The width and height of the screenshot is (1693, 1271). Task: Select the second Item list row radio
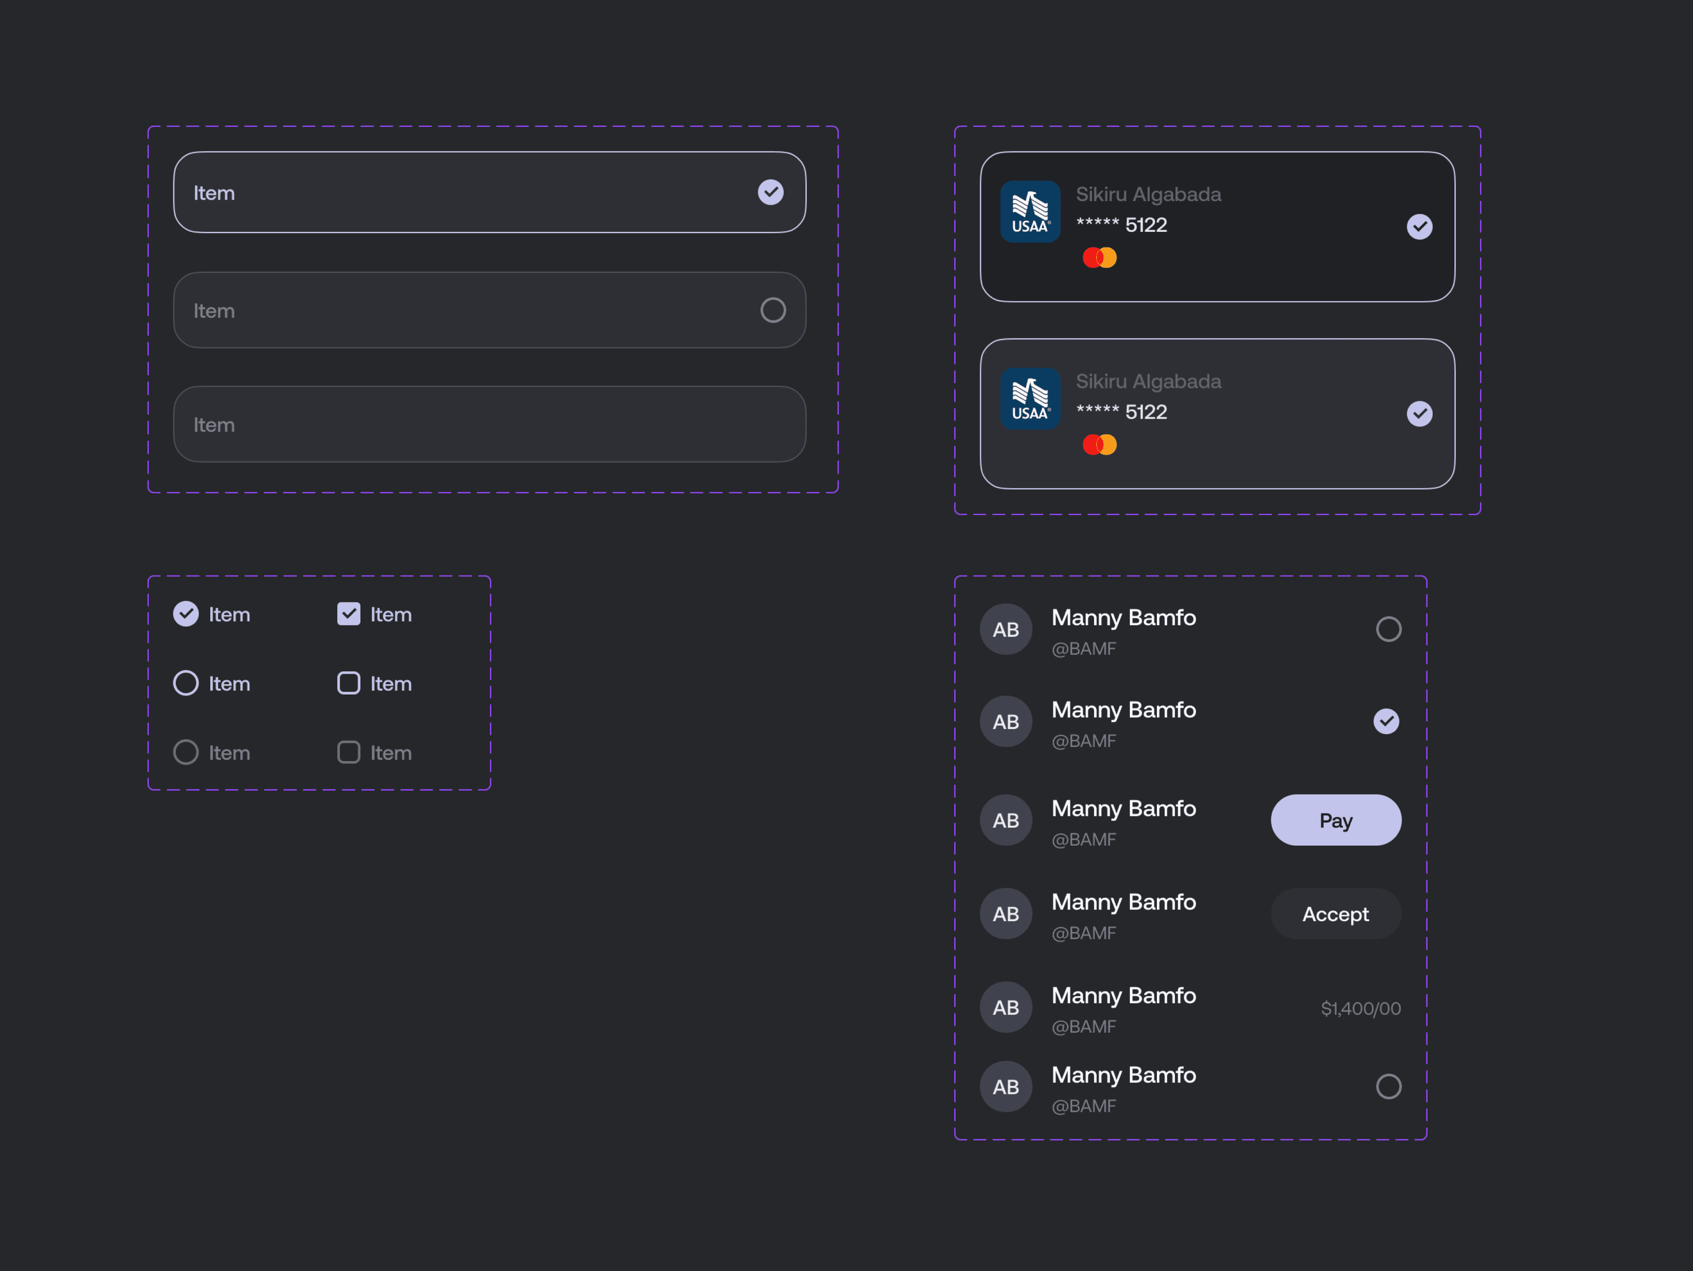[x=773, y=310]
